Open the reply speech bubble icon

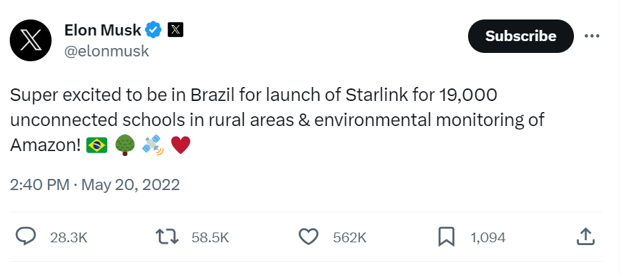pos(26,237)
